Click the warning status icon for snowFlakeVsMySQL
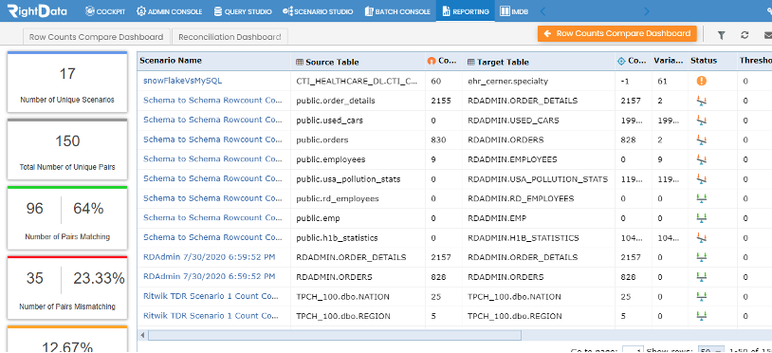 (702, 81)
